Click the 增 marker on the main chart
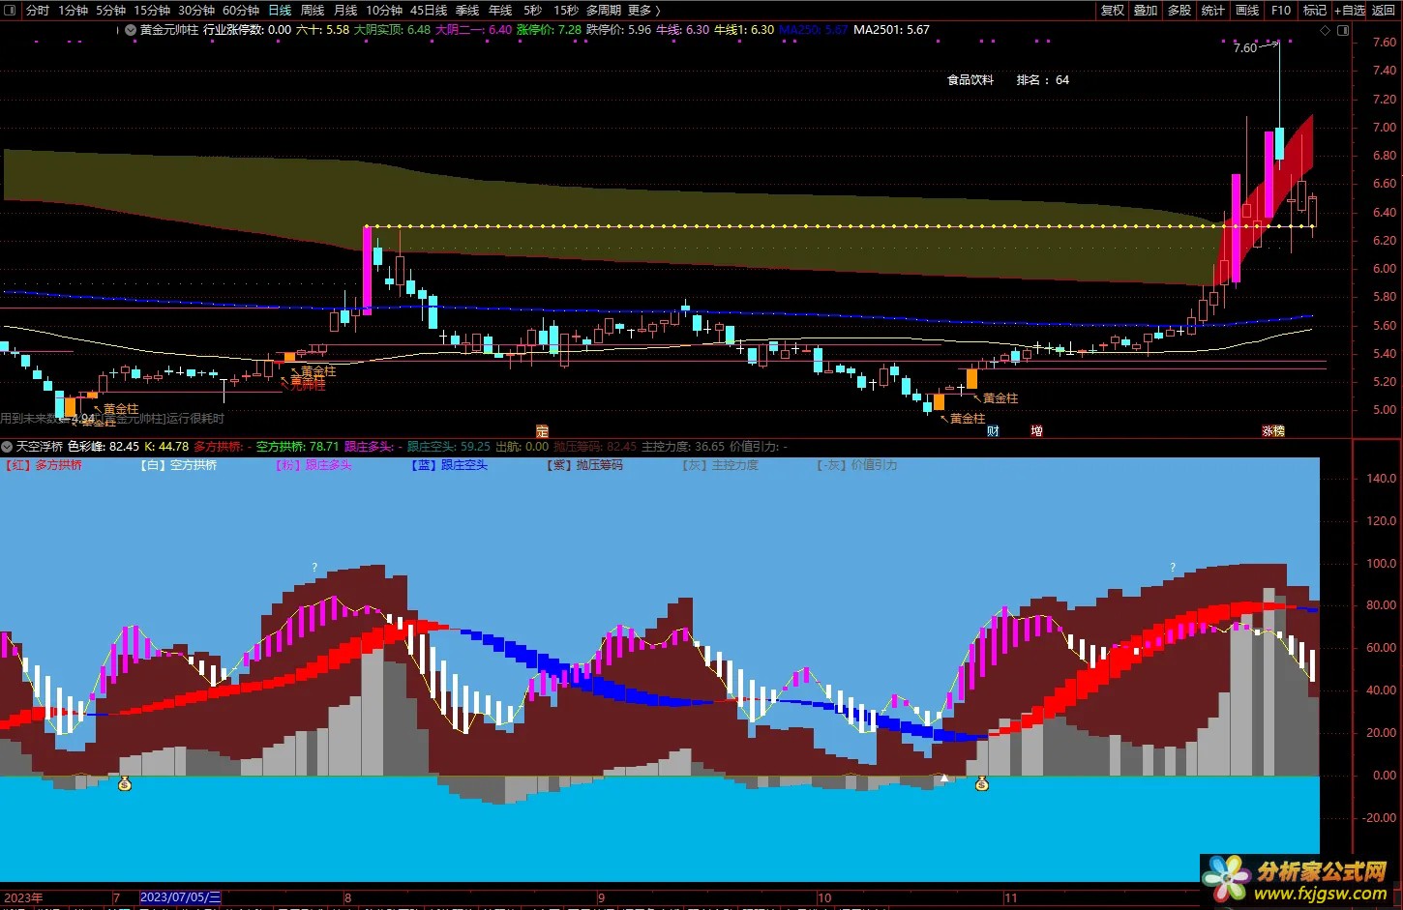 tap(1036, 431)
